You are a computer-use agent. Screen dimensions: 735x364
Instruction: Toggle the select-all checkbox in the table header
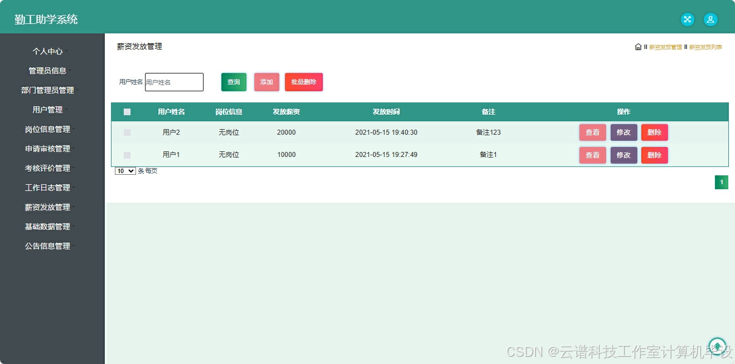[127, 111]
